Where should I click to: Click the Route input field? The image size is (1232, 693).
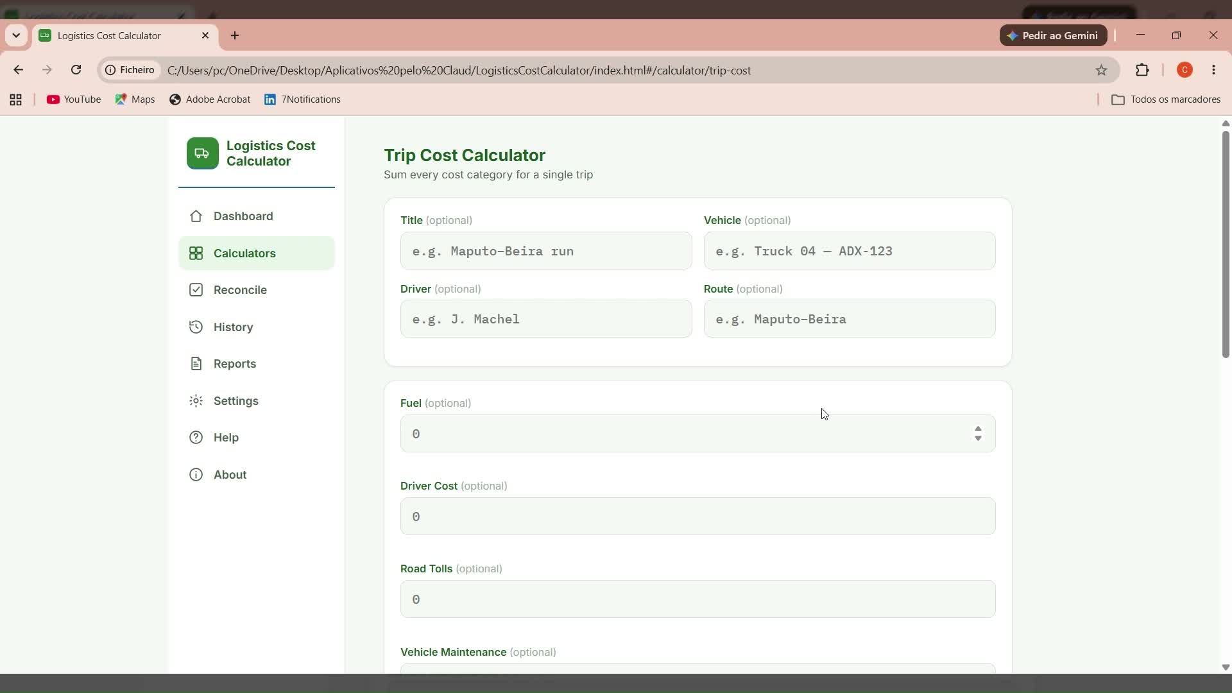tap(850, 319)
